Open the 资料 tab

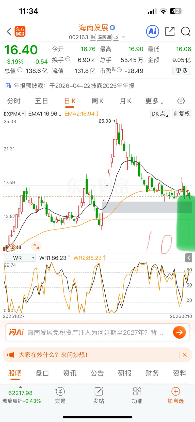(x=180, y=373)
